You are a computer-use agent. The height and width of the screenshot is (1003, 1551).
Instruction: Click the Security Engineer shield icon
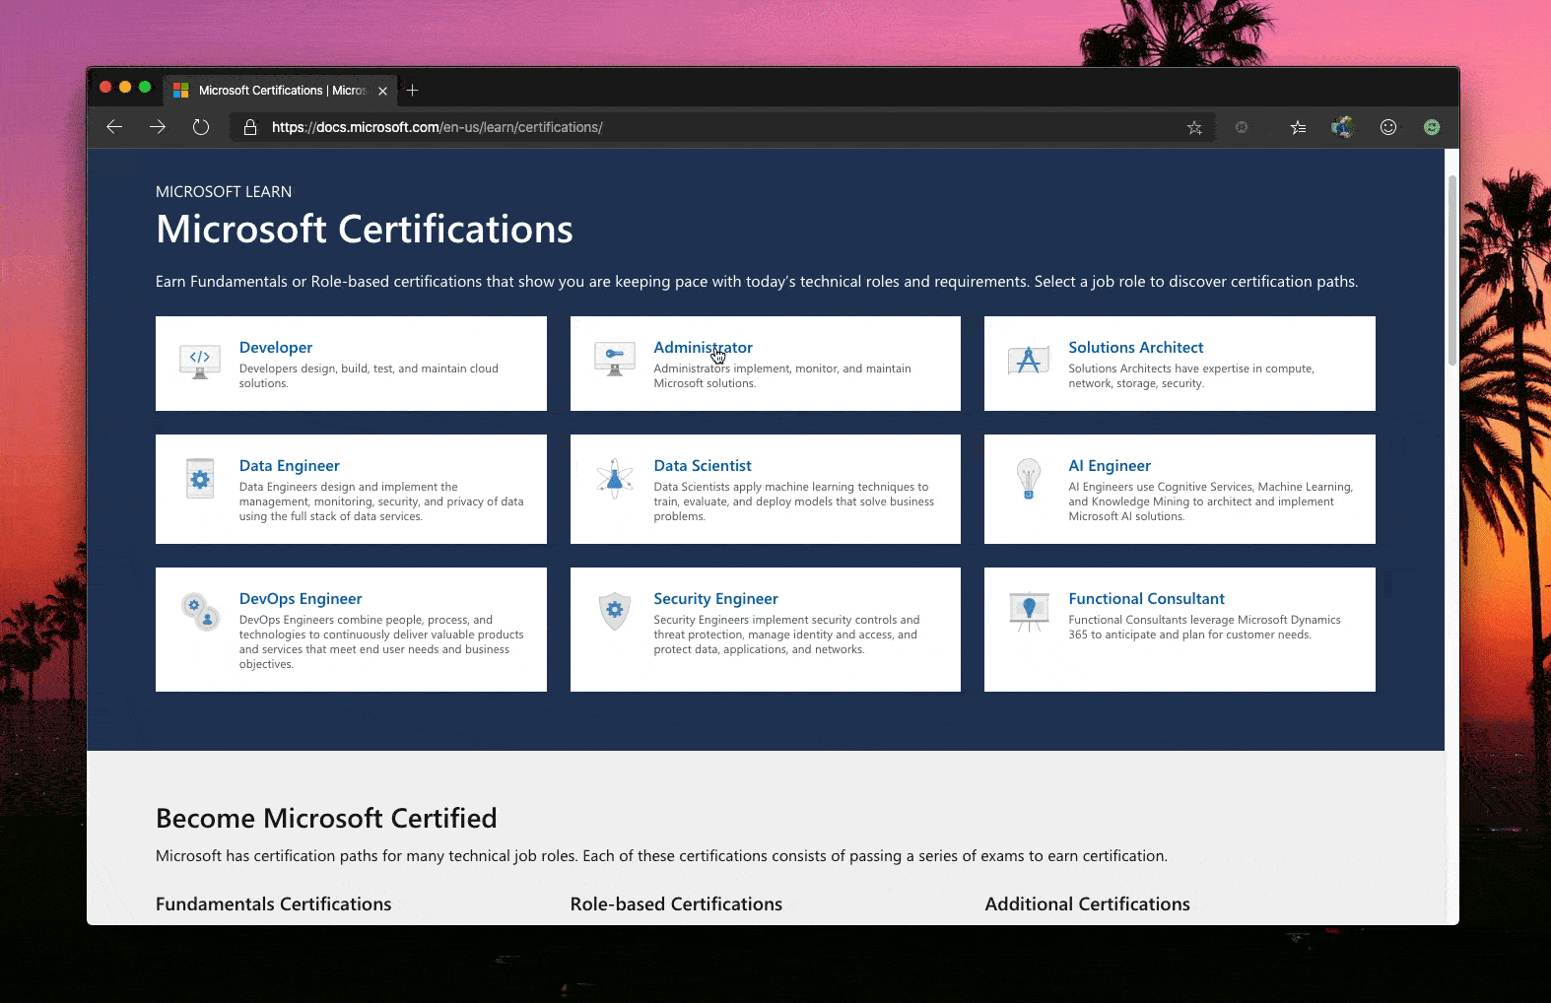click(615, 611)
